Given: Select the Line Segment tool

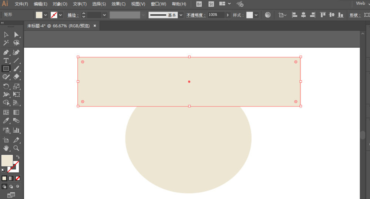Looking at the screenshot, I should click(x=16, y=60).
